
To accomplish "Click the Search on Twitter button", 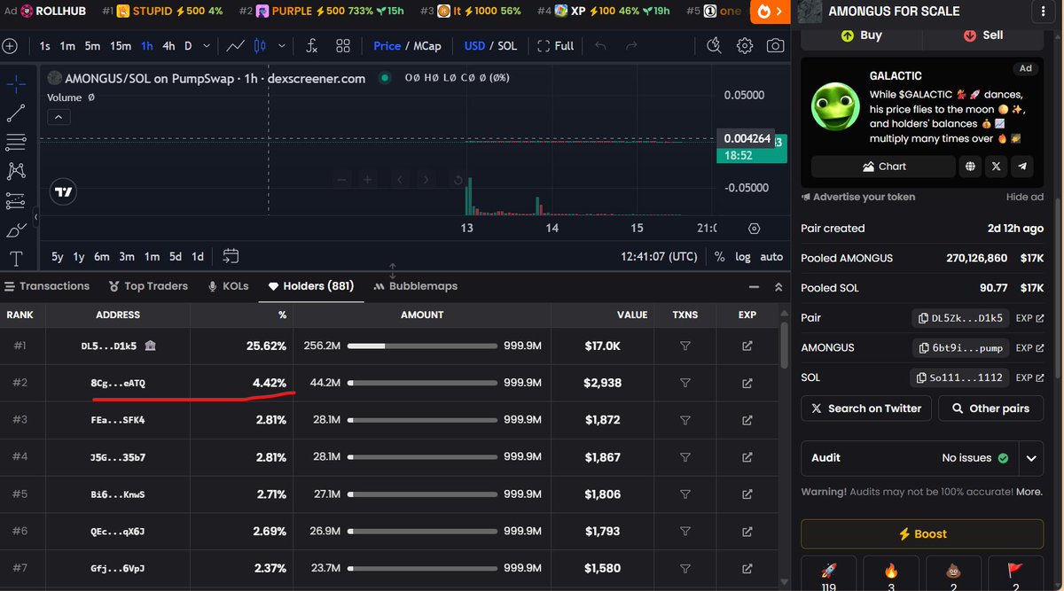I will coord(865,408).
